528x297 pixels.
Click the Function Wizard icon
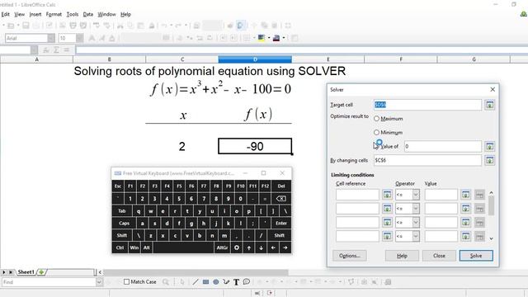(46, 49)
